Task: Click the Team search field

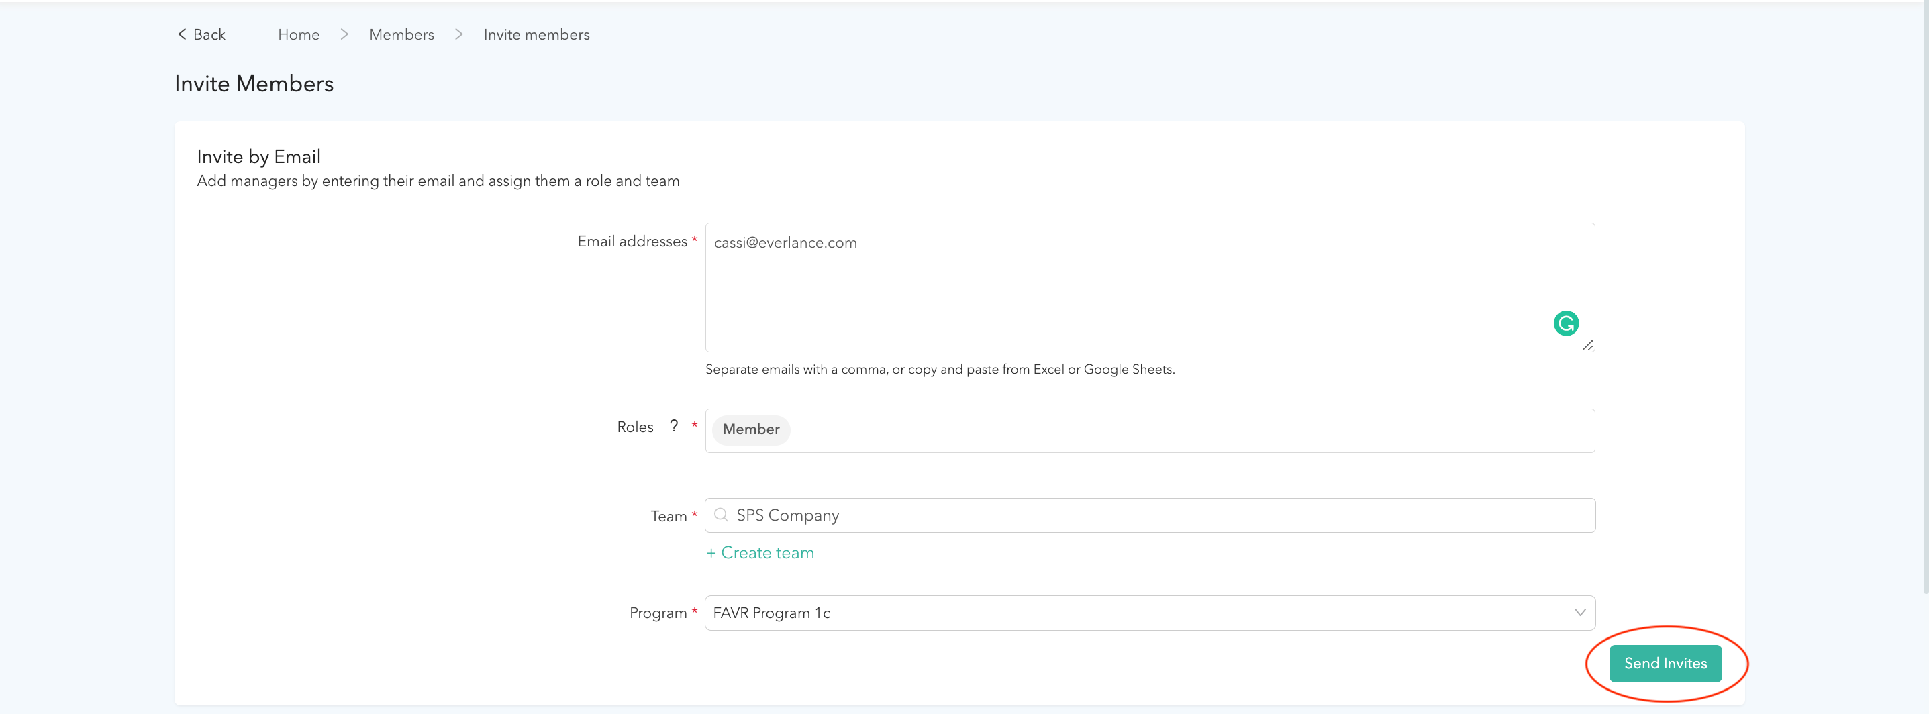Action: point(1150,515)
